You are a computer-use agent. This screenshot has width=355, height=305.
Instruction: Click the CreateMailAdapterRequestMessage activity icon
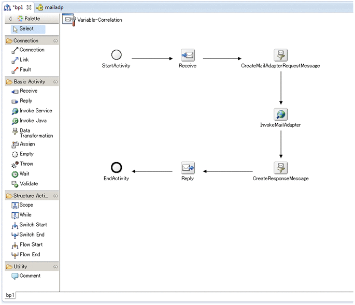click(x=280, y=55)
